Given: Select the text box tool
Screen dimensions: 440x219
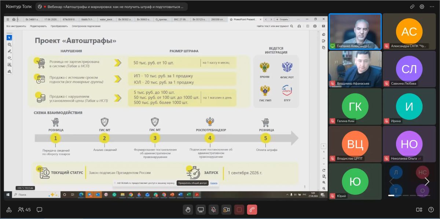Looking at the screenshot, I should [x=10, y=64].
